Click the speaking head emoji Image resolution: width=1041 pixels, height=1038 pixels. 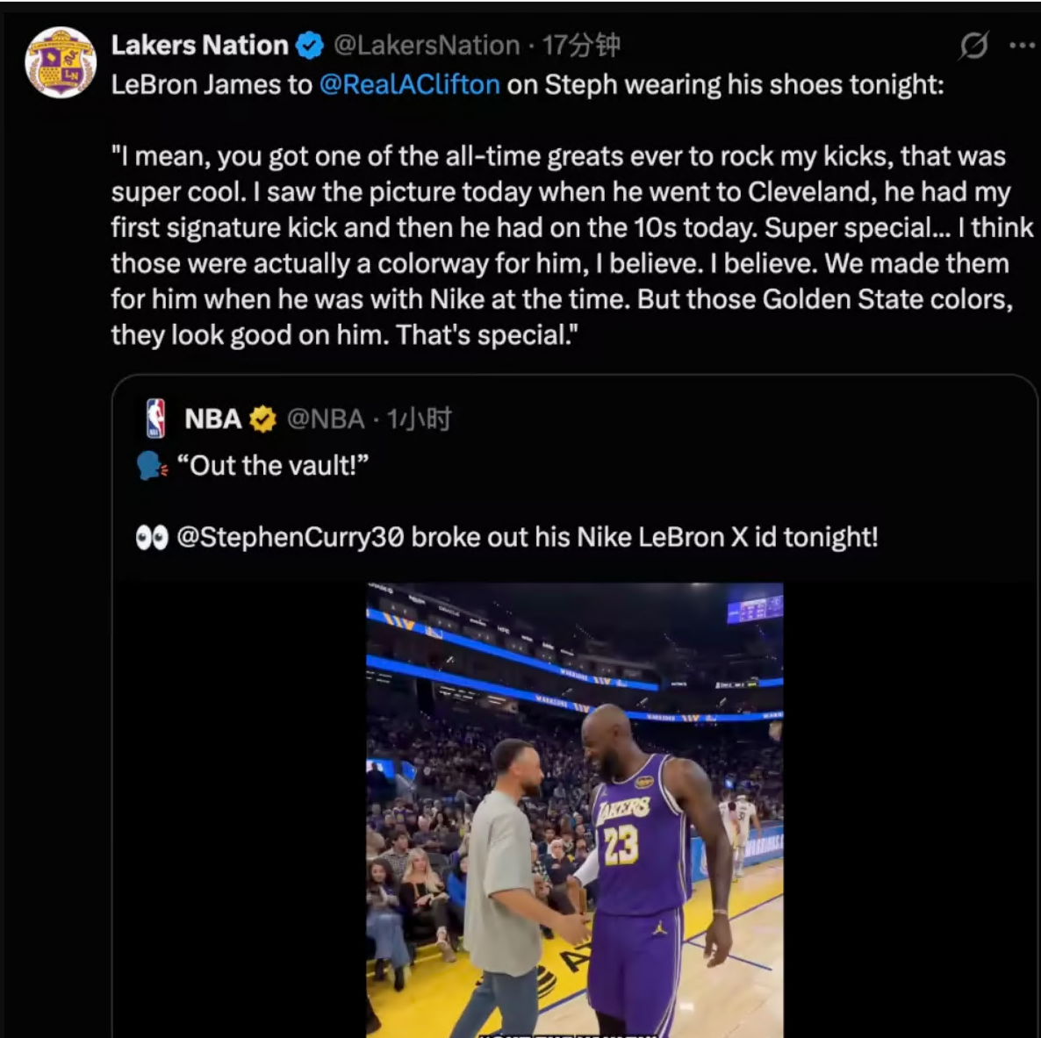pos(152,466)
